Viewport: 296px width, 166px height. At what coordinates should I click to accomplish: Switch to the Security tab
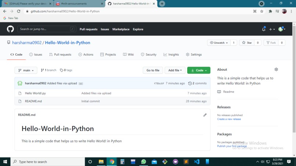149,55
